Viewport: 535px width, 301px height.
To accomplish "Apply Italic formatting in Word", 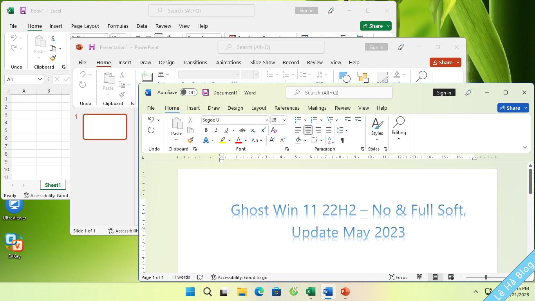I will 216,130.
